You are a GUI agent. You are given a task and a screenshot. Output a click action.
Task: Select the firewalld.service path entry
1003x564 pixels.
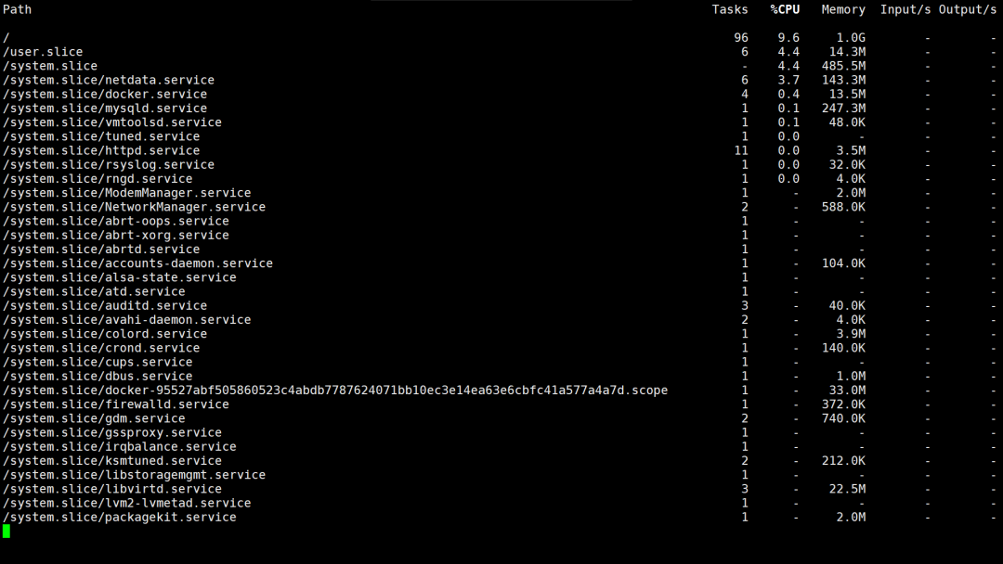(x=116, y=404)
